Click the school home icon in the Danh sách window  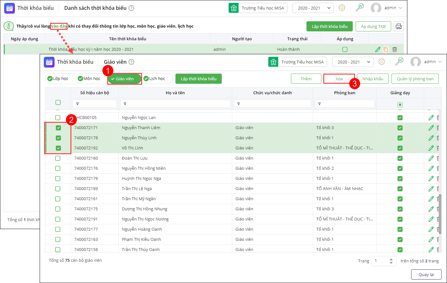tap(234, 8)
